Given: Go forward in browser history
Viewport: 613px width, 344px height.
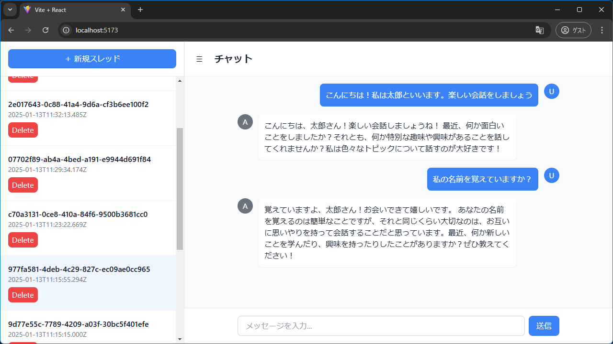Looking at the screenshot, I should 28,30.
